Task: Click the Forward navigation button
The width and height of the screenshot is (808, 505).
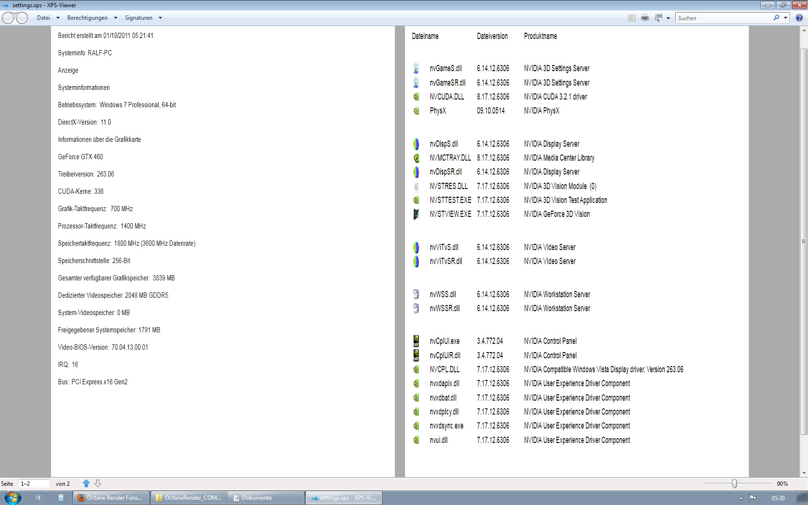Action: click(x=22, y=18)
